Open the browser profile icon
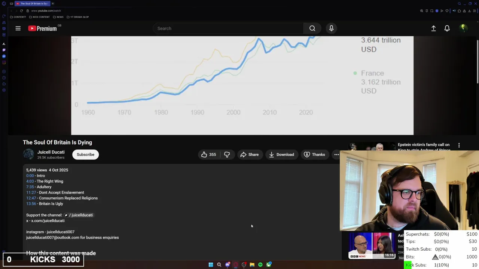Screen dimensions: 479x269 coord(464,11)
